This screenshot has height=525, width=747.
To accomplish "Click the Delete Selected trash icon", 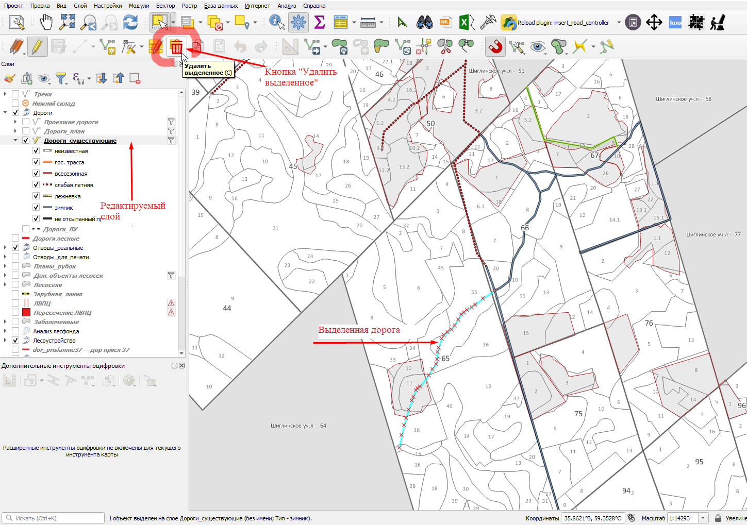I will (x=176, y=47).
